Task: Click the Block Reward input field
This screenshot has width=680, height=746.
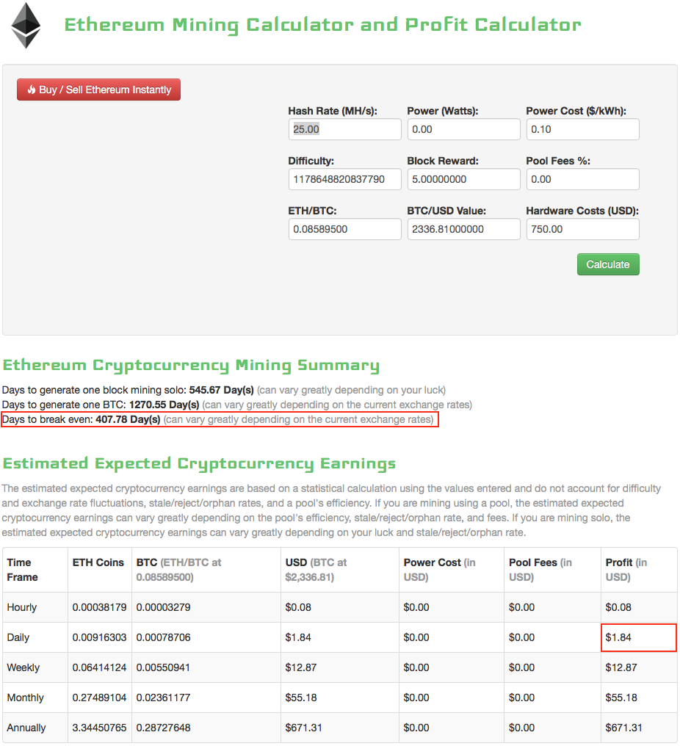Action: 463,179
